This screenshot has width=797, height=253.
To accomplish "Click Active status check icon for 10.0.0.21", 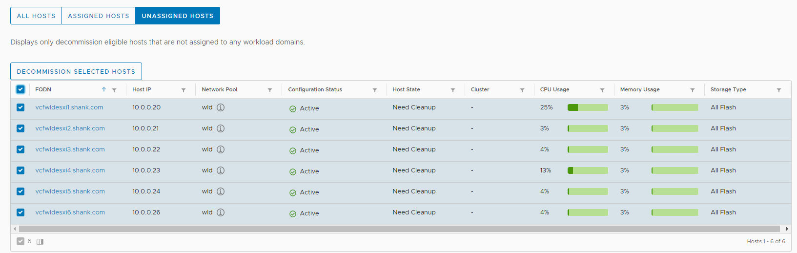I will coord(293,130).
